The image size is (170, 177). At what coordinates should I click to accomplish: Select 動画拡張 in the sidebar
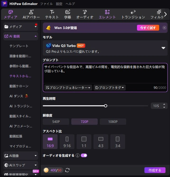click(x=16, y=136)
